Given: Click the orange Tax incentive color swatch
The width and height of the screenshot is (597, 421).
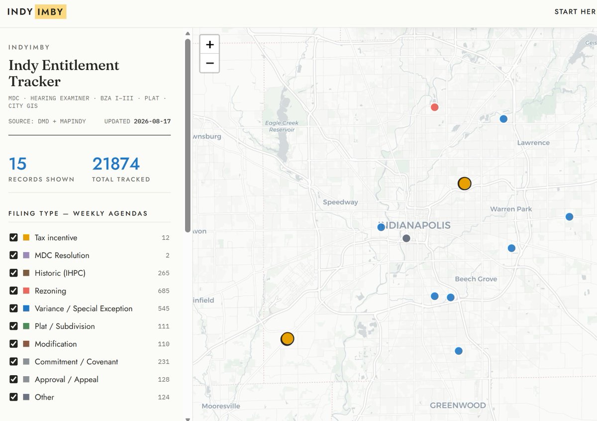Looking at the screenshot, I should 26,237.
